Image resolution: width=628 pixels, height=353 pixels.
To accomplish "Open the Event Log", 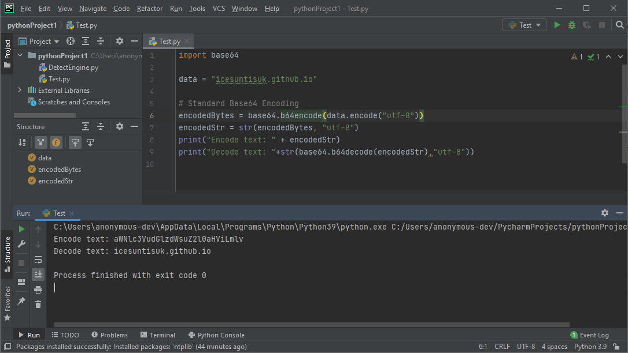I will pos(590,335).
